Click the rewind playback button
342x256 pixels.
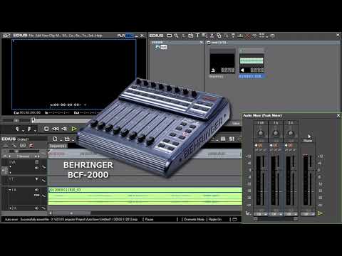coord(56,129)
